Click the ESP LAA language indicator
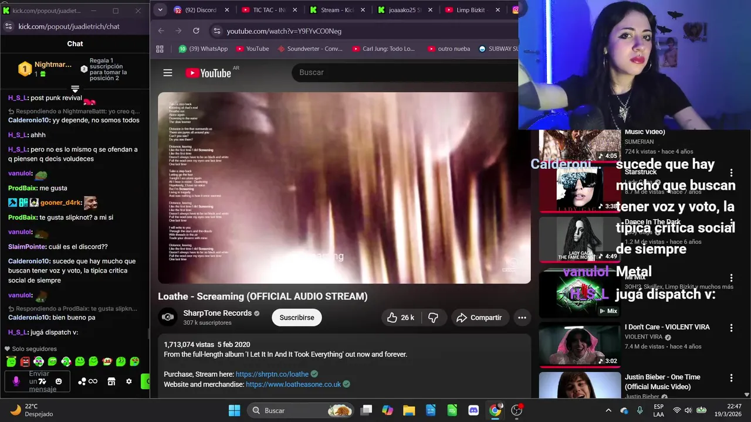Viewport: 751px width, 422px height. (x=659, y=410)
